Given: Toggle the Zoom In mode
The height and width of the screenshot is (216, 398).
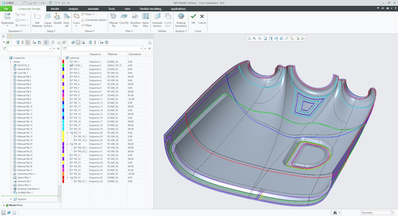Looking at the screenshot, I should (253, 39).
